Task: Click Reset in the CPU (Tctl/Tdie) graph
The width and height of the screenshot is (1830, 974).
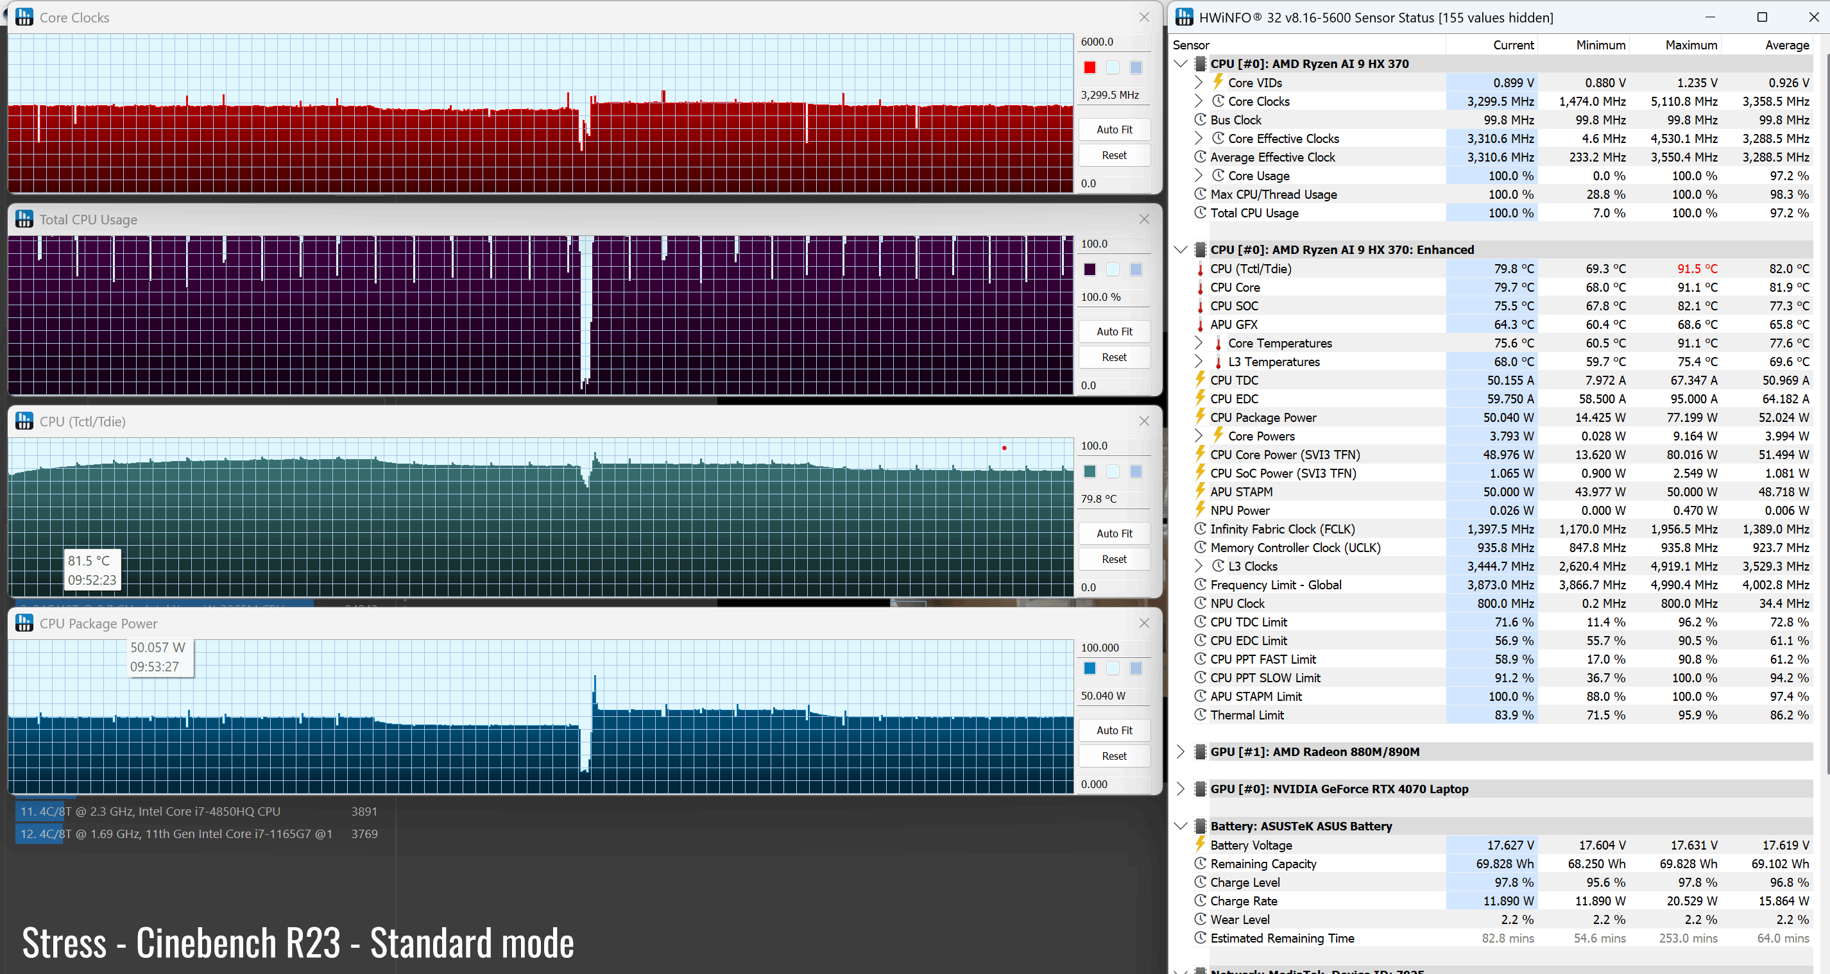Action: 1114,558
